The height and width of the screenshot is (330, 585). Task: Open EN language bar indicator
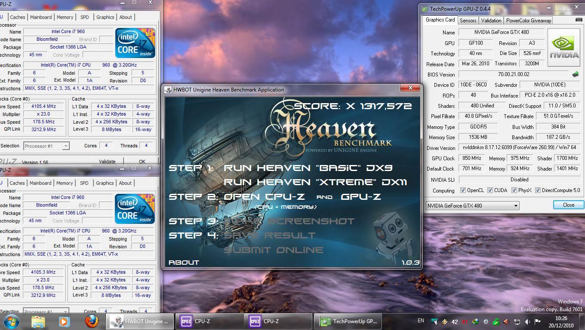click(421, 321)
